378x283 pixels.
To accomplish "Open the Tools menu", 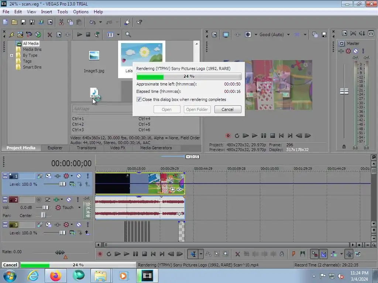I will (x=62, y=11).
